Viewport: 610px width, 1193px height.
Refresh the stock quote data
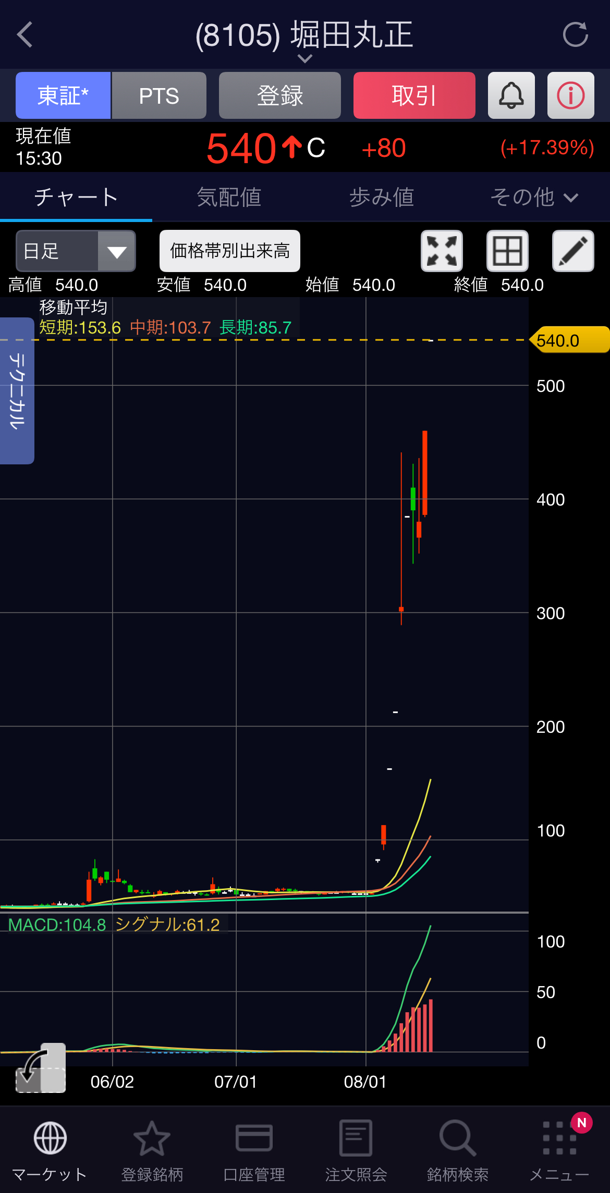pyautogui.click(x=575, y=35)
